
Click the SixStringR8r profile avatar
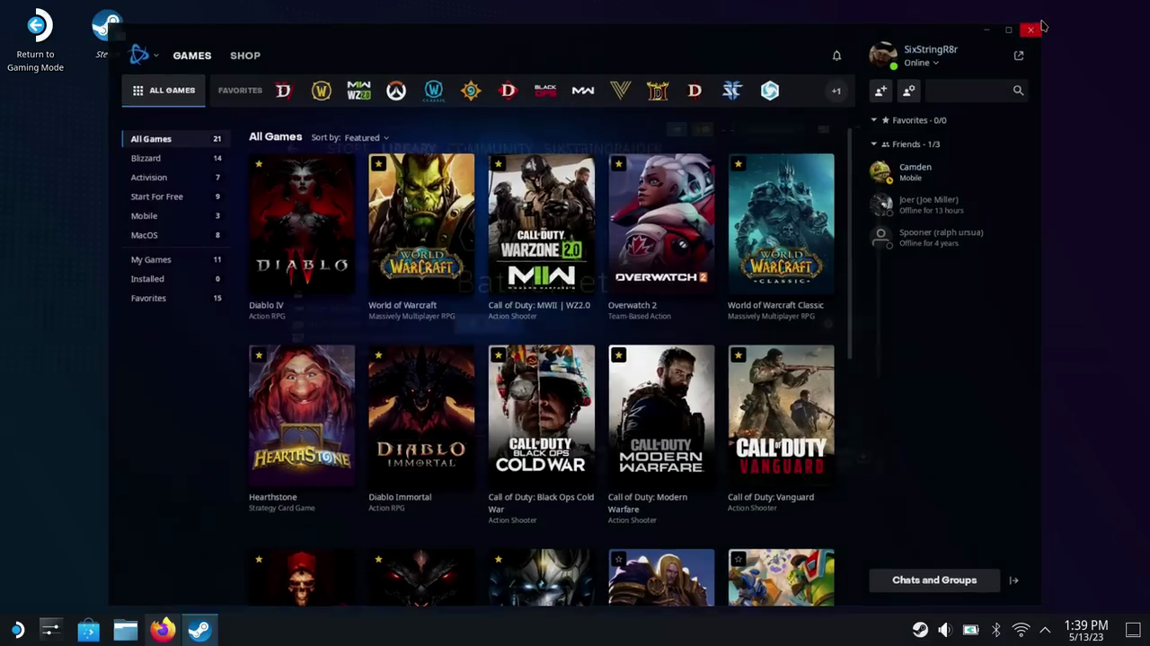[x=883, y=56]
